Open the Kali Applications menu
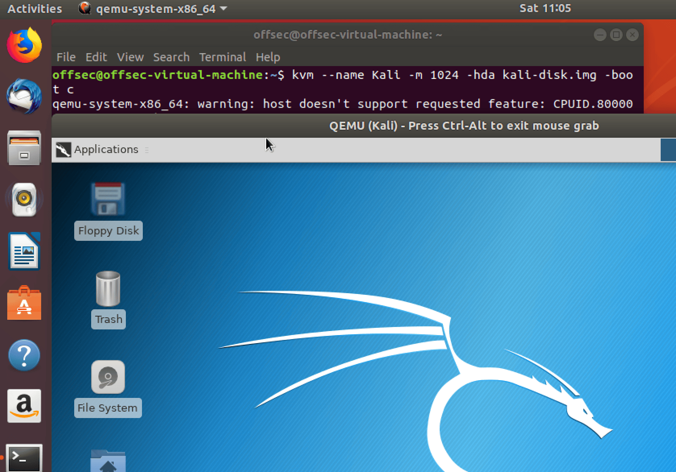Image resolution: width=676 pixels, height=472 pixels. pyautogui.click(x=98, y=149)
